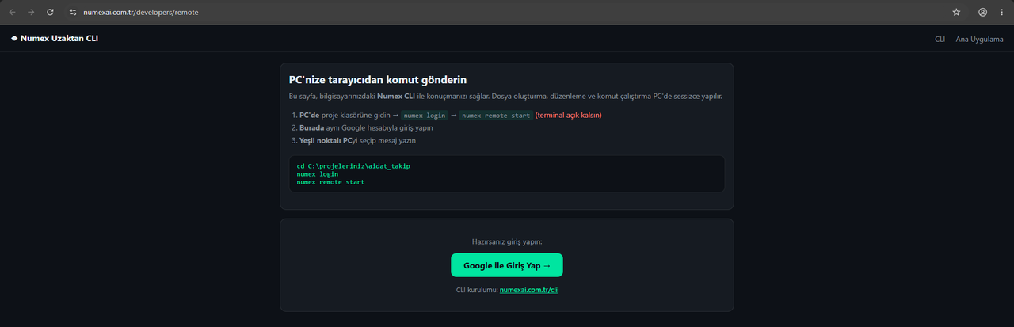Open the numexai.com.tr/cli link

pyautogui.click(x=529, y=291)
